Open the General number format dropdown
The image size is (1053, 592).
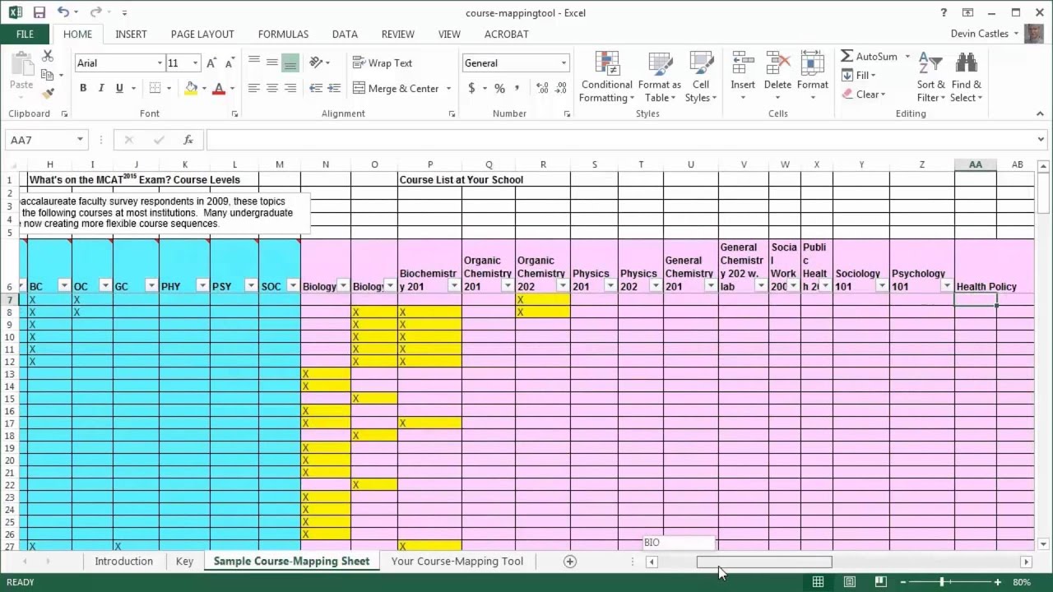[x=564, y=63]
